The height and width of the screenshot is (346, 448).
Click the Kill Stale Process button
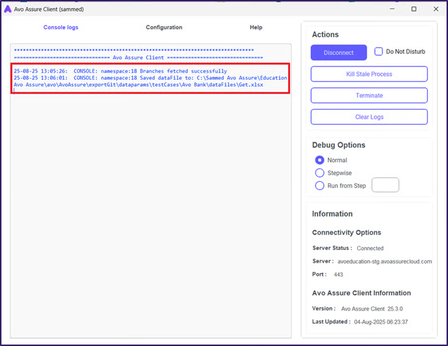369,74
